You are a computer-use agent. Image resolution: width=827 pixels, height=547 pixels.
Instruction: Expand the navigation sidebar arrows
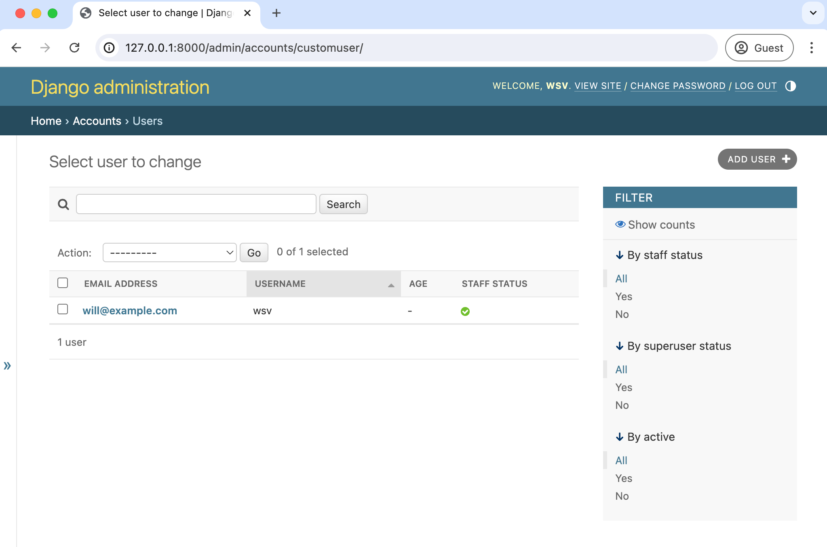(7, 366)
